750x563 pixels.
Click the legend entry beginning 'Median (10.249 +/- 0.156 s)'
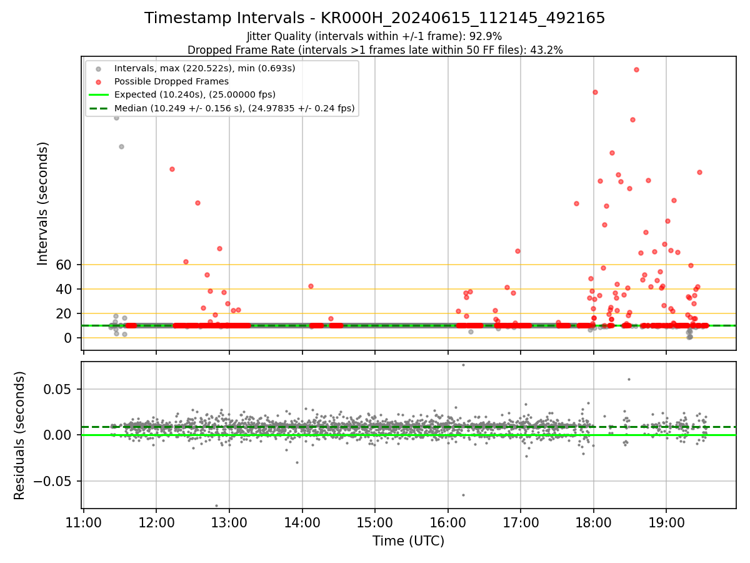coord(234,108)
